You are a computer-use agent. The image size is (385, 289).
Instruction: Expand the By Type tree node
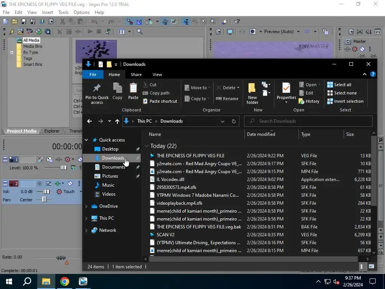[12, 52]
